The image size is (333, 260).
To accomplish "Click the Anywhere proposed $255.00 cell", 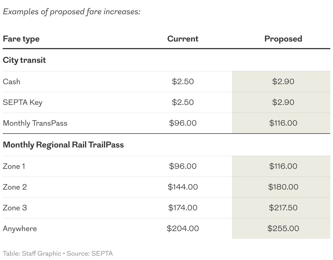I will point(283,229).
